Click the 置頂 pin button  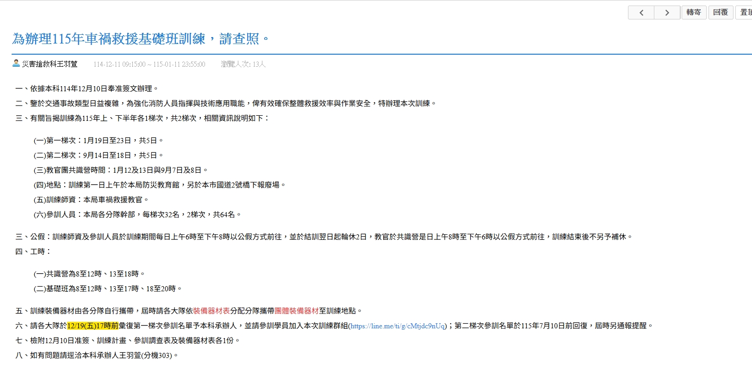click(x=744, y=13)
